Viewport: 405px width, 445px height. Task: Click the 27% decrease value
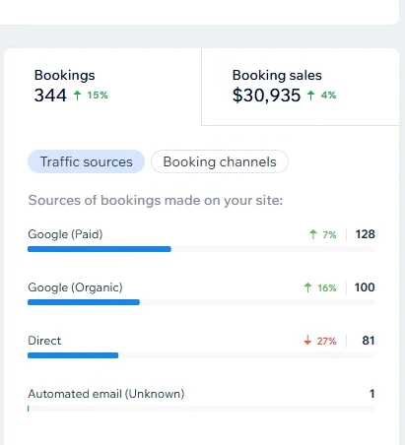[x=326, y=342]
